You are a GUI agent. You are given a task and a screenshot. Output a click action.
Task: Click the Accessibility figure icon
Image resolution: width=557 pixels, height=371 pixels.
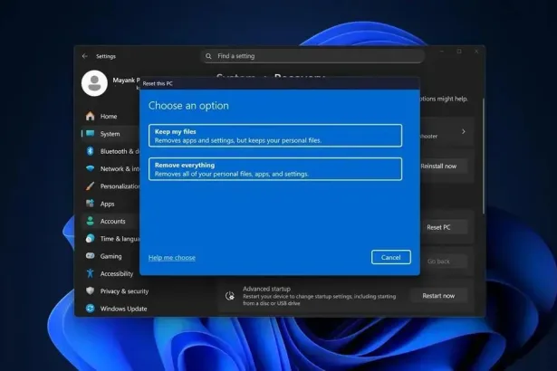click(x=90, y=273)
